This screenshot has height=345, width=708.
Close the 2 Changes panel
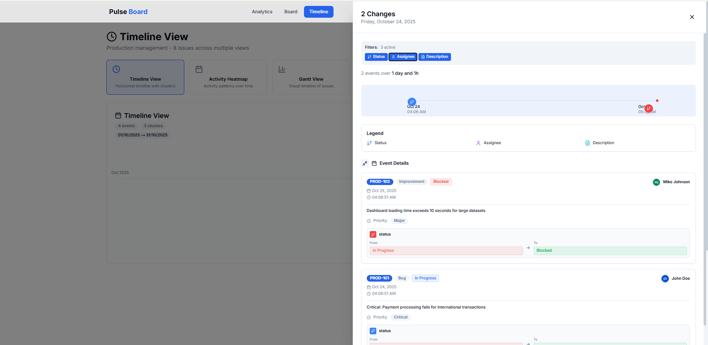[692, 17]
